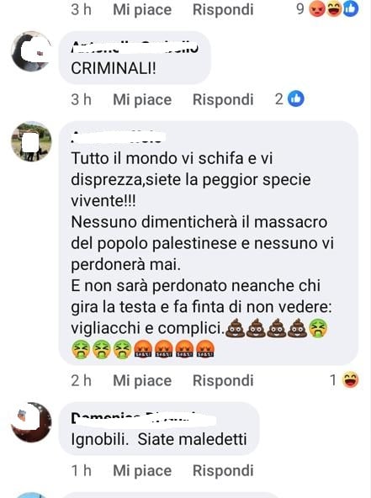371x498 pixels.
Task: Reply to the top comment via Rispondi
Action: click(x=223, y=9)
